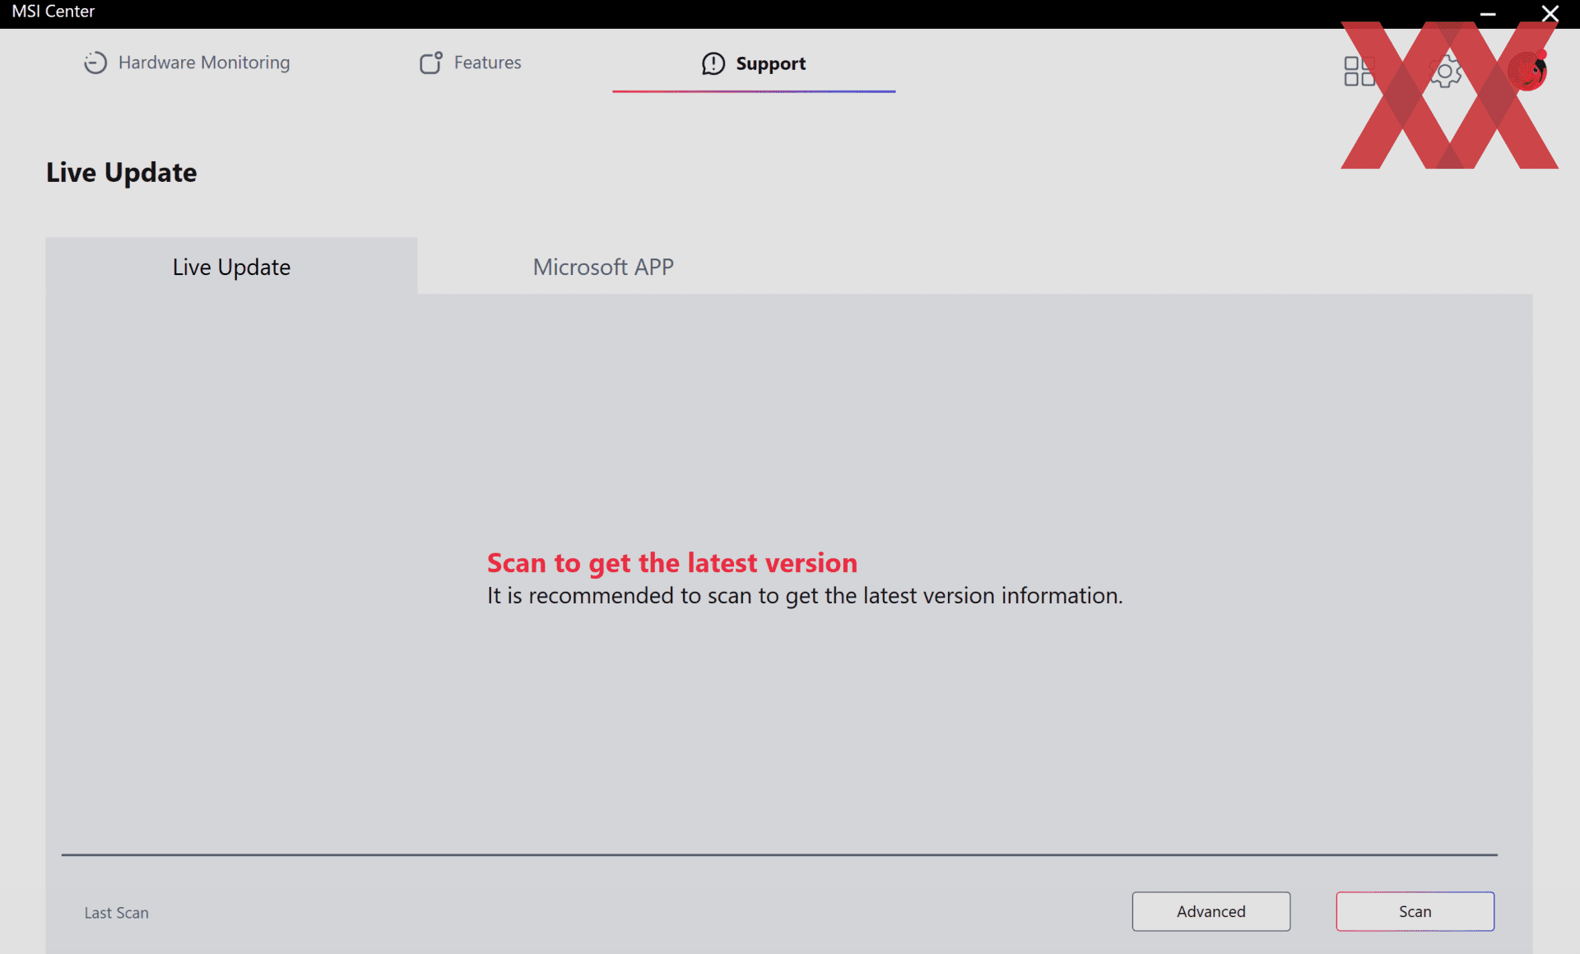Click the 'Last Scan' label
1580x954 pixels.
tap(117, 913)
